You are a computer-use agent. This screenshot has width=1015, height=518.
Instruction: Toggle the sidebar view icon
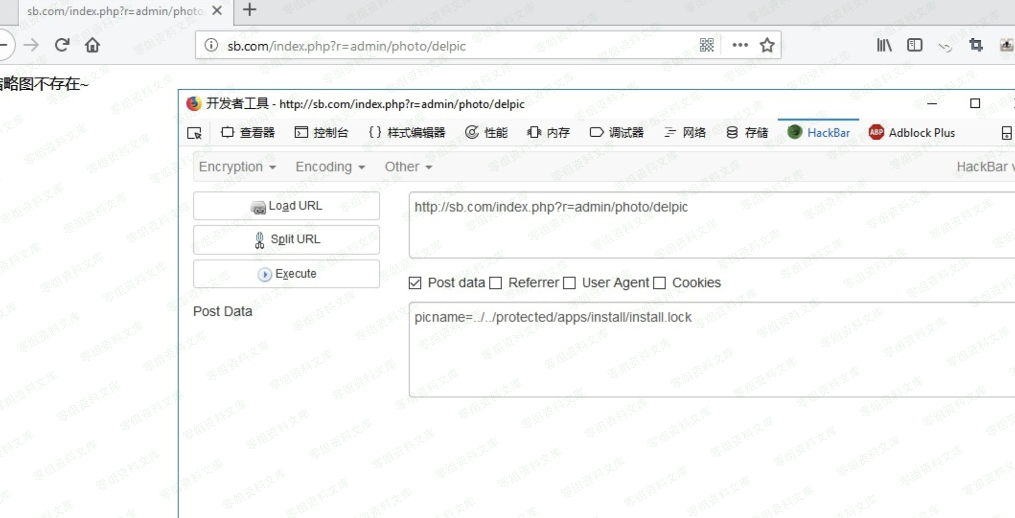914,45
